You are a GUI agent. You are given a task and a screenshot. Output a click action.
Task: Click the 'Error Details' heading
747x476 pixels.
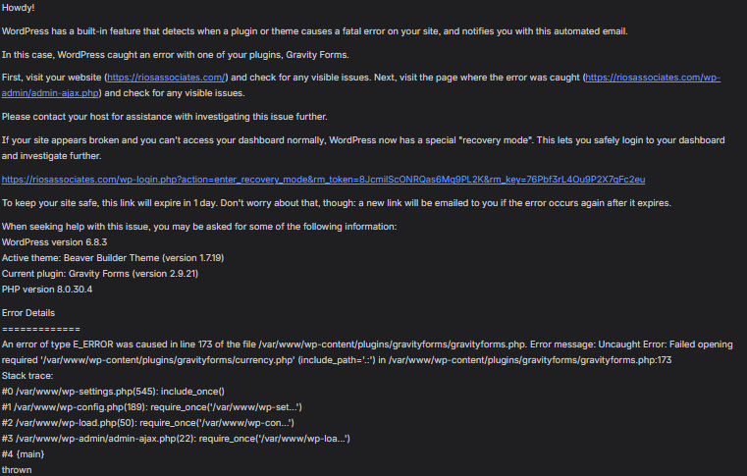click(x=28, y=312)
